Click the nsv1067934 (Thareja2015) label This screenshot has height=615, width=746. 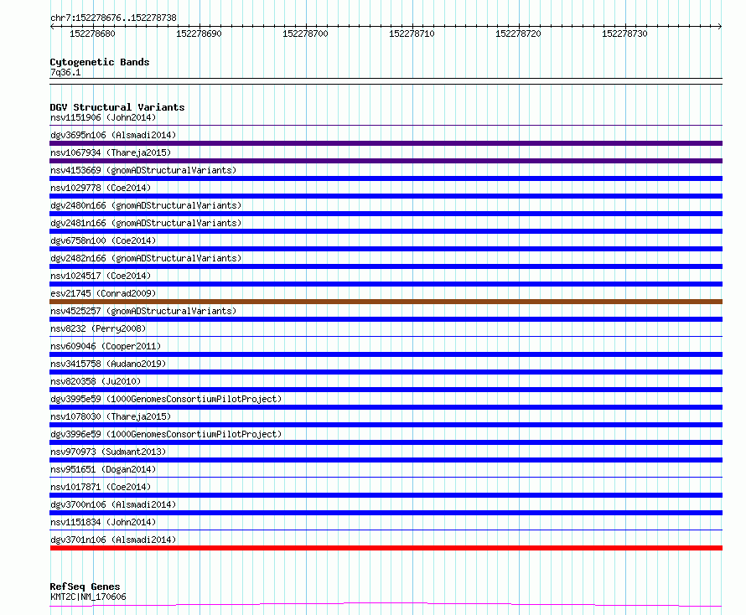point(111,152)
